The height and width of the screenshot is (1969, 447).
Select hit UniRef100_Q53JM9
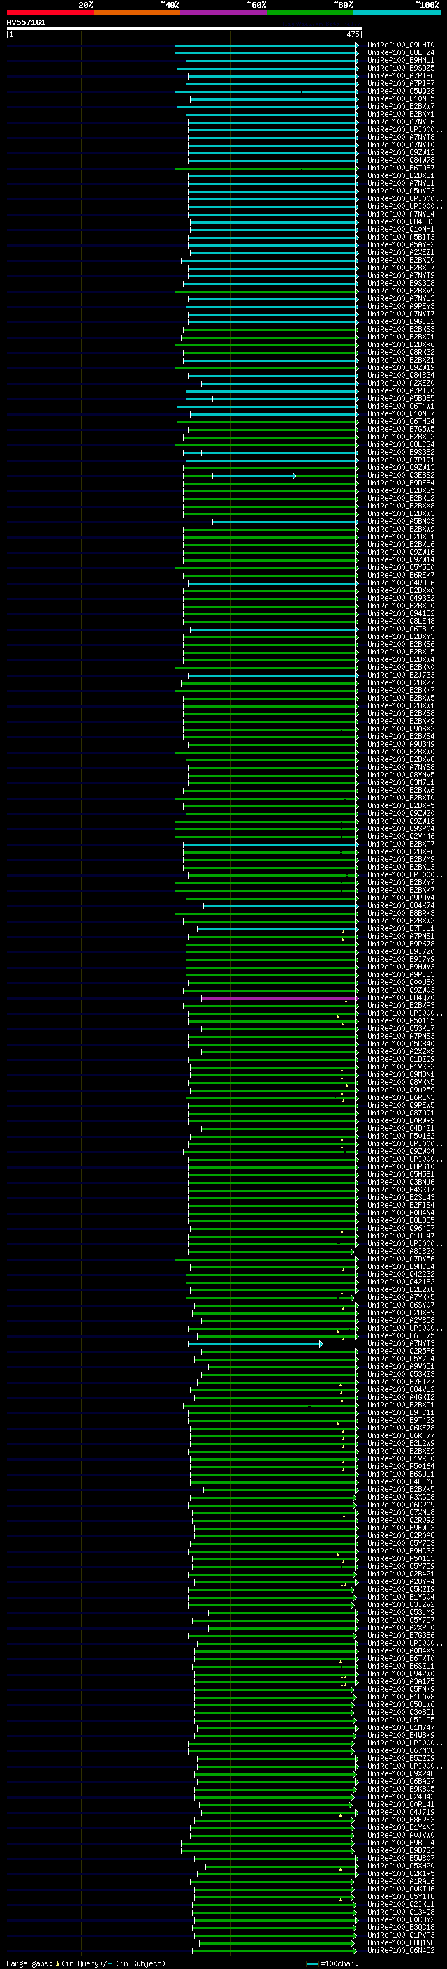click(400, 1613)
